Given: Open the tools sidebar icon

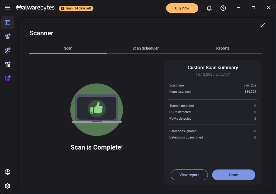Looking at the screenshot, I should [8, 64].
